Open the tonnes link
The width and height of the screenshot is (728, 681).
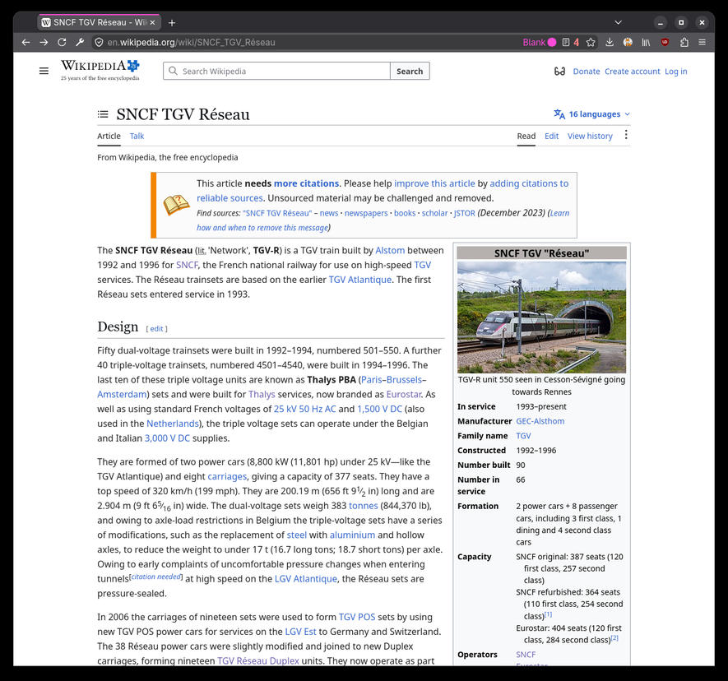tap(363, 506)
